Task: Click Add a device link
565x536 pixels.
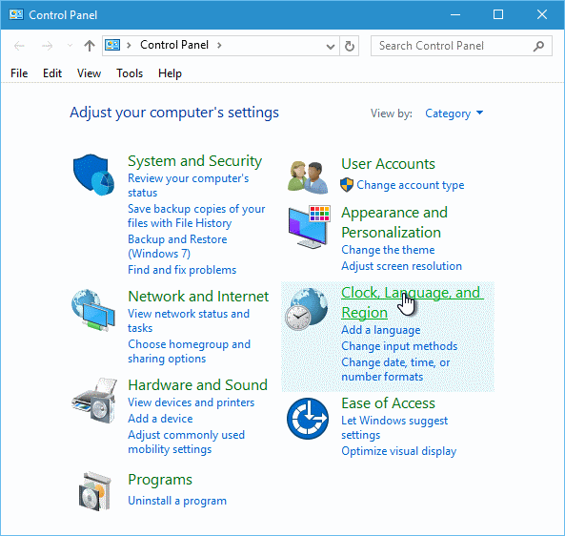Action: (x=160, y=419)
